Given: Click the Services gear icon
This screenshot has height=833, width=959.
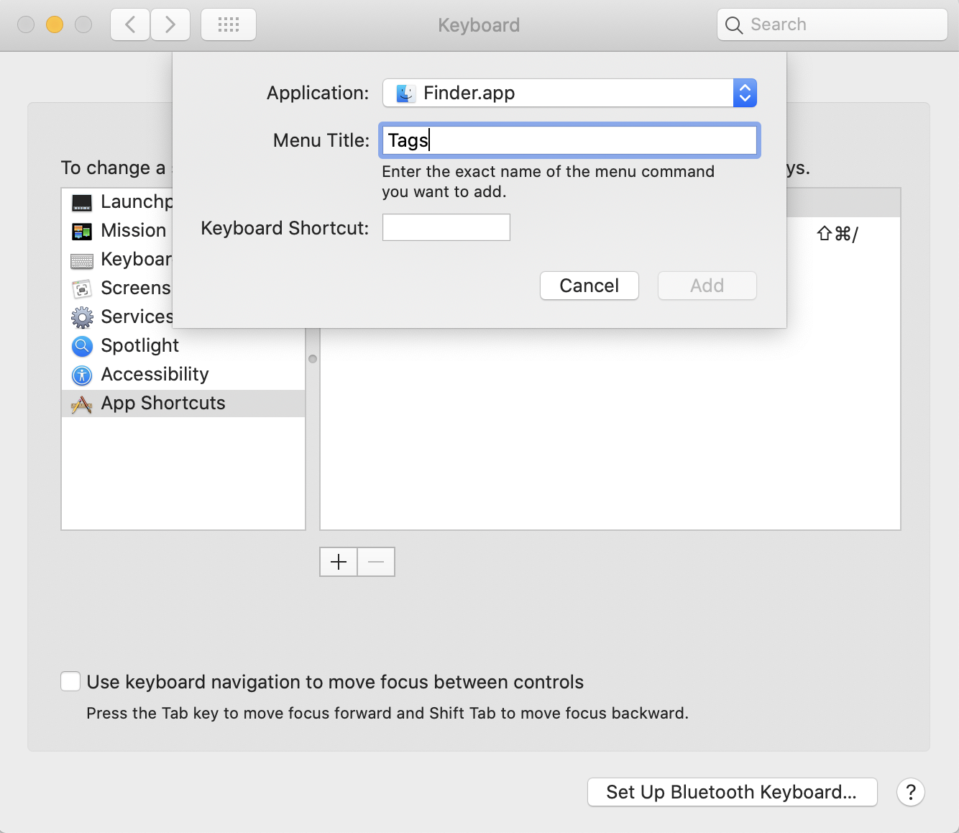Looking at the screenshot, I should [x=82, y=317].
